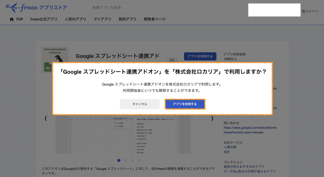Focus the 連携アプリを検索 search field

coord(107,8)
